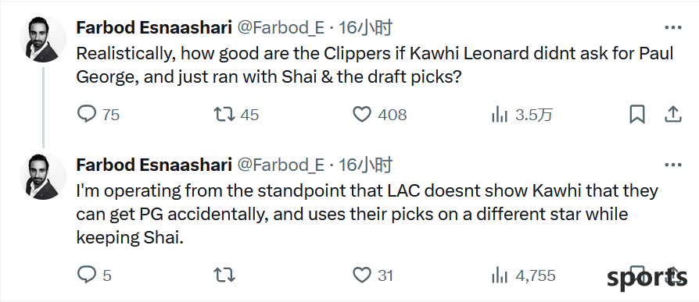View analytics of the first tweet

(522, 115)
